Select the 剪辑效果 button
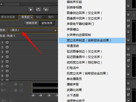 (x=32, y=23)
